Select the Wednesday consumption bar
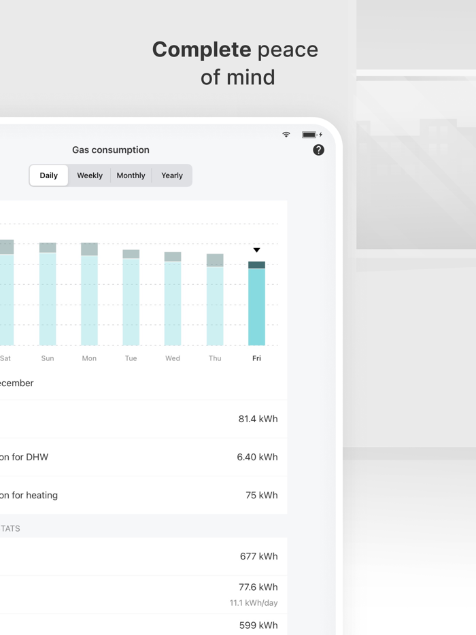This screenshot has width=476, height=635. coord(173,299)
